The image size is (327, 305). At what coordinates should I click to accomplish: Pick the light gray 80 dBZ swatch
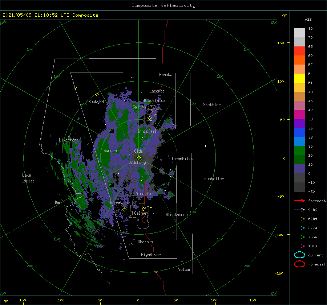pyautogui.click(x=299, y=33)
